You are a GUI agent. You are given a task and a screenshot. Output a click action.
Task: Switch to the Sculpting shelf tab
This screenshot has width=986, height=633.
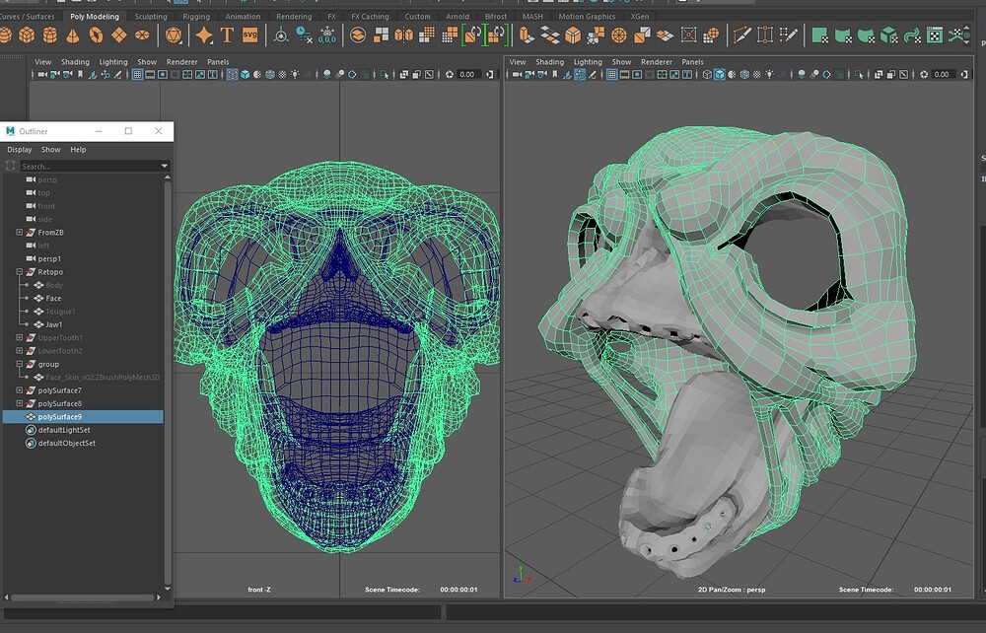pyautogui.click(x=151, y=17)
